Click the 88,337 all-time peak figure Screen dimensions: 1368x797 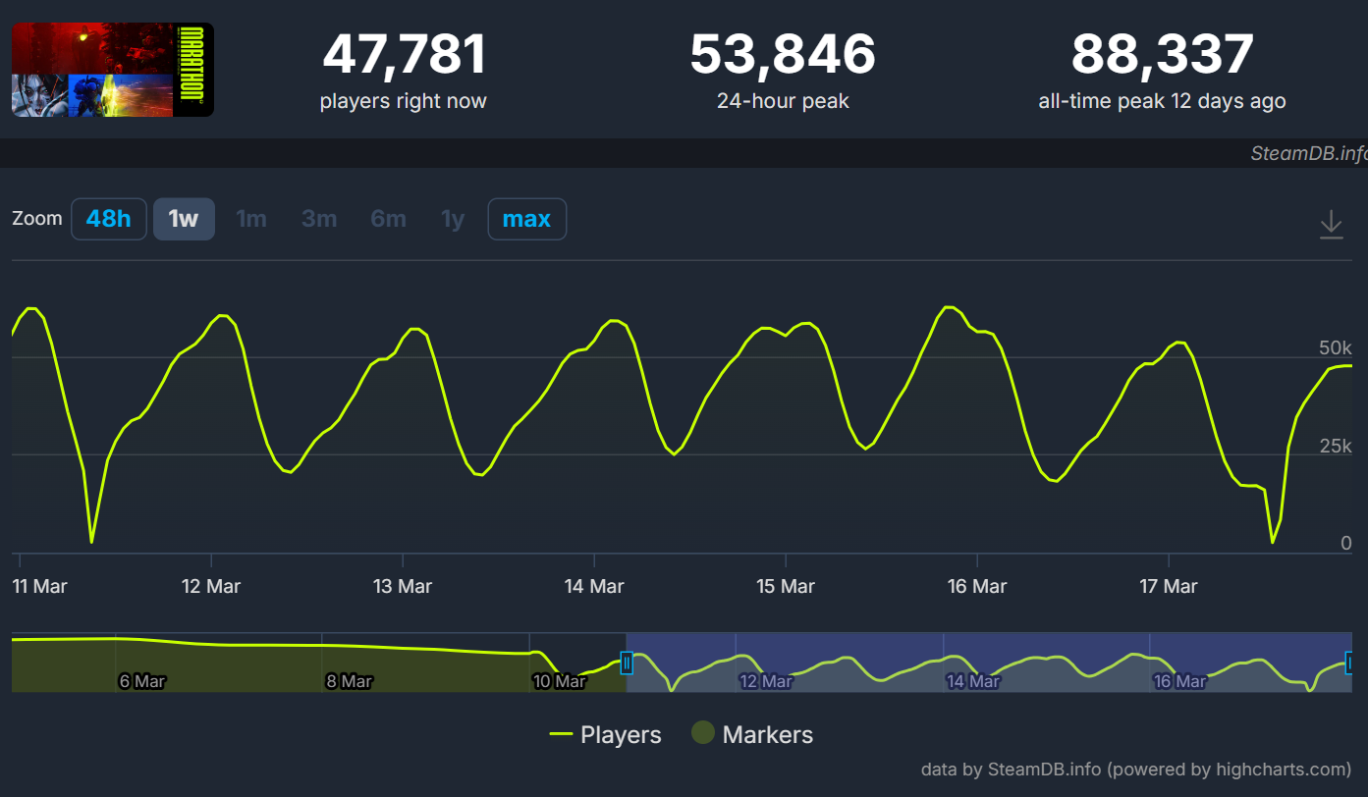pos(1162,55)
